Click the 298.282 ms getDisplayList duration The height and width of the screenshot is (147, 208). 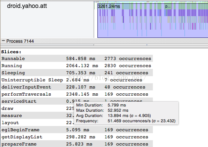[x=81, y=137]
